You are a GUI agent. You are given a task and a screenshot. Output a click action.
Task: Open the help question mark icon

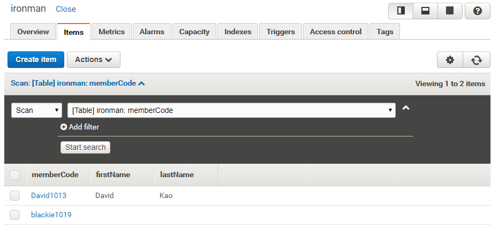click(x=477, y=11)
